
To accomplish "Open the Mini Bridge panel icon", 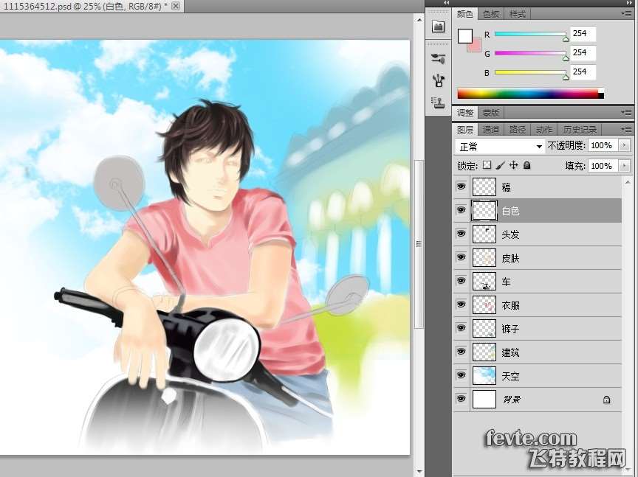I will click(x=438, y=27).
